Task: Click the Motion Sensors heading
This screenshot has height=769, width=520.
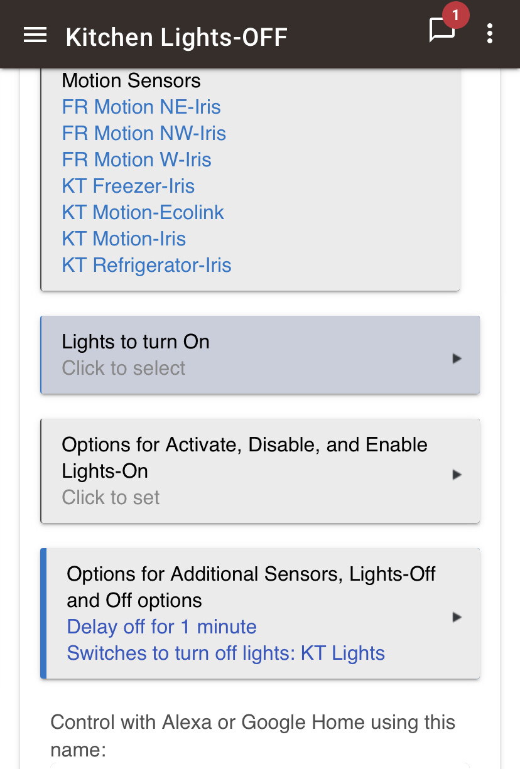Action: click(x=131, y=80)
